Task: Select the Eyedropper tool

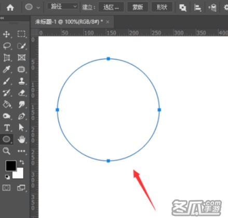Action: click(x=6, y=69)
